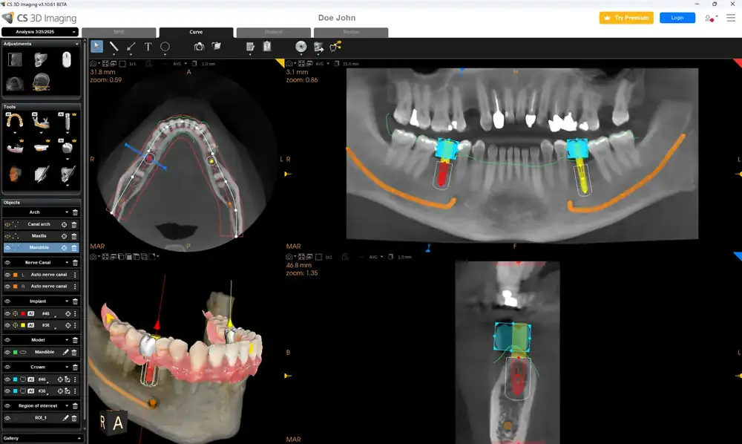Expand the Gallery panel
Screen dimensions: 742x444
[79, 438]
